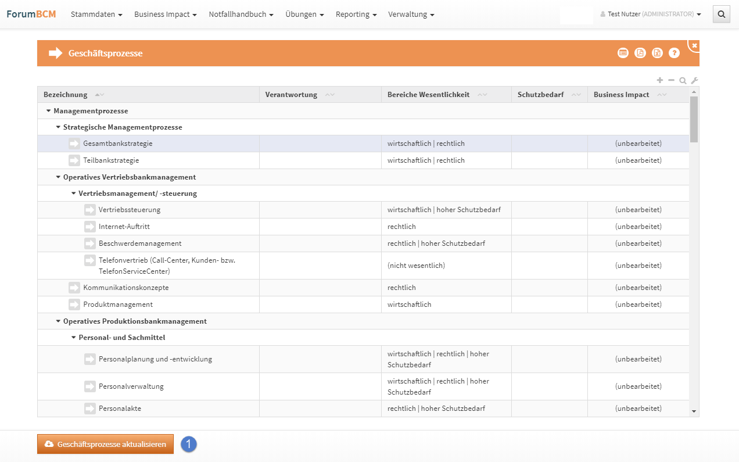Screen dimensions: 739x462
Task: Sort table by Bezeichnung column header
Action: coord(66,95)
